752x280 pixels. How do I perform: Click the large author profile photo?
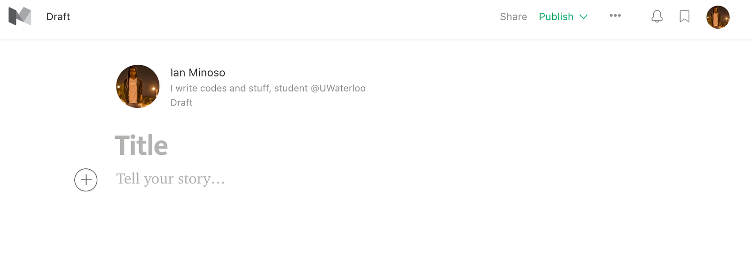point(138,86)
